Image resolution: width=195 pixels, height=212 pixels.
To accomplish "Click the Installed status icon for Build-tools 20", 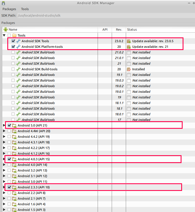I will [129, 69].
